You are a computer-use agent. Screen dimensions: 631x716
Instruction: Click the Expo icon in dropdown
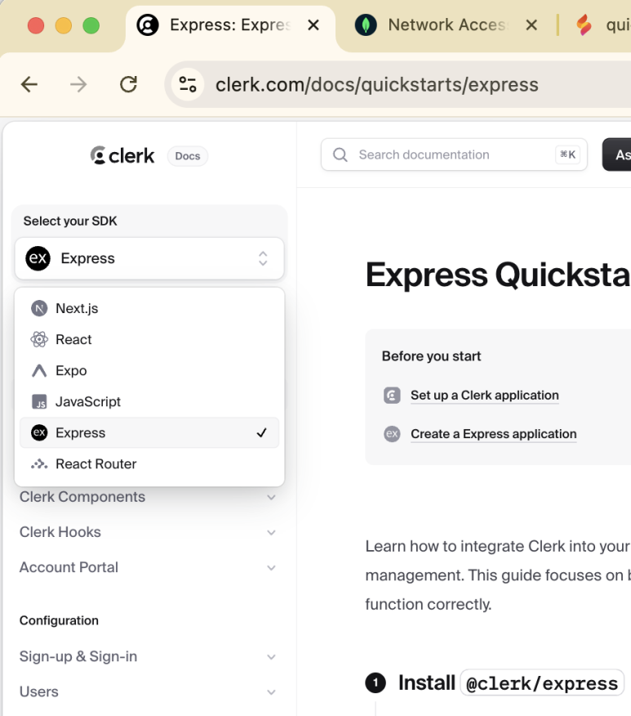tap(39, 371)
